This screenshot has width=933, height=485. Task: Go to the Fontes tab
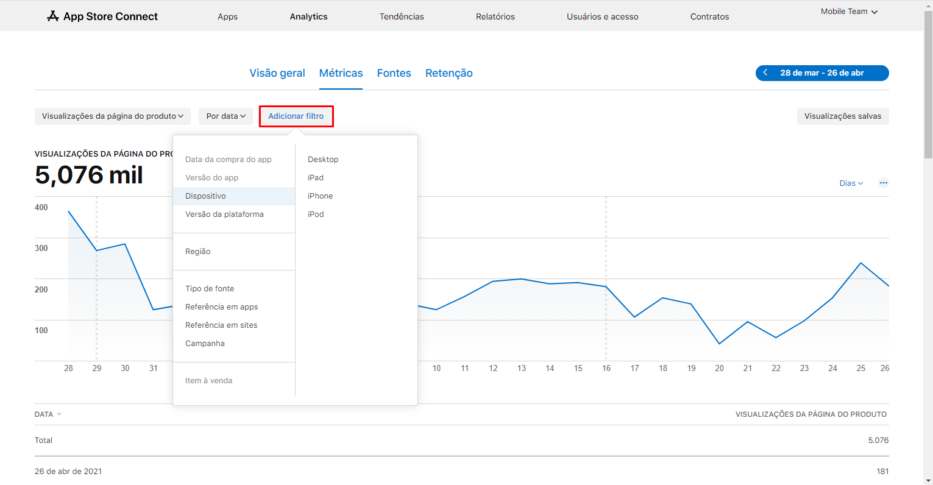[x=394, y=73]
